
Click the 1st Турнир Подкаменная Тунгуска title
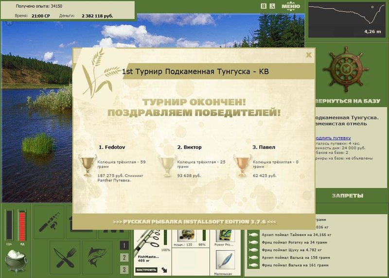pos(195,71)
